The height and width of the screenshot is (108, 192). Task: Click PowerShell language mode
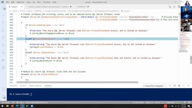170,103
